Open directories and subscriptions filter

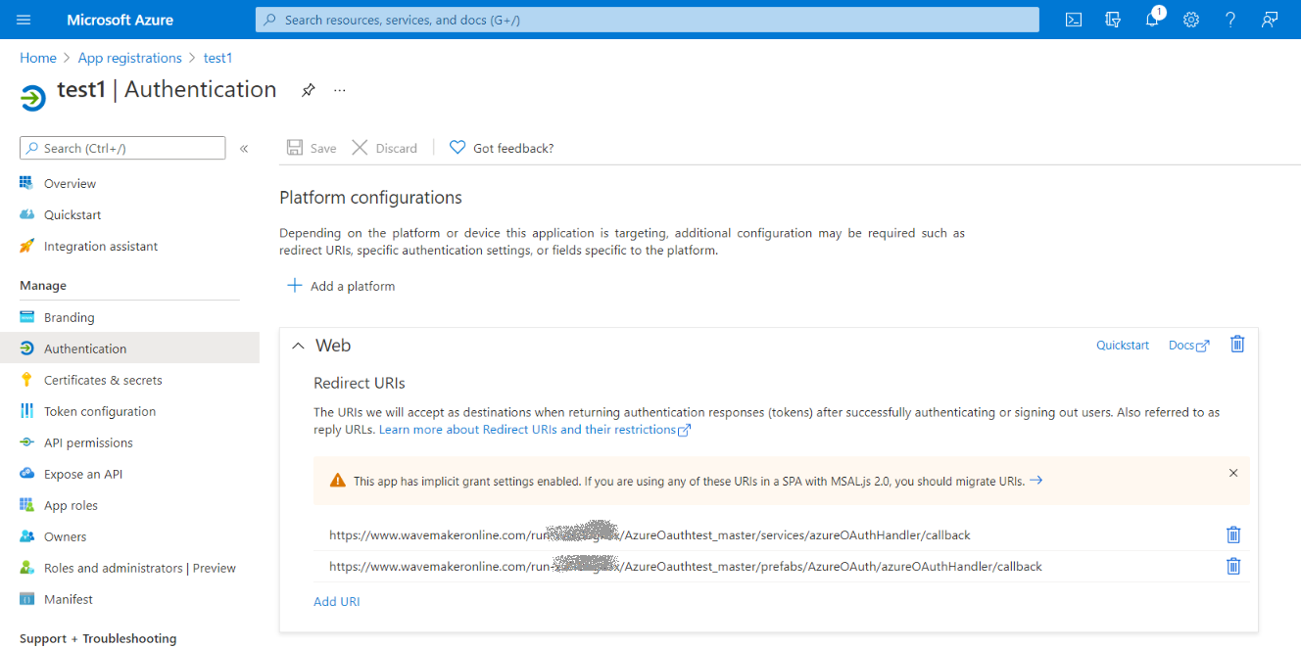coord(1113,20)
